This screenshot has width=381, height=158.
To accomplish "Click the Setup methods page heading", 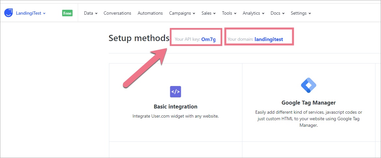I will pyautogui.click(x=139, y=38).
